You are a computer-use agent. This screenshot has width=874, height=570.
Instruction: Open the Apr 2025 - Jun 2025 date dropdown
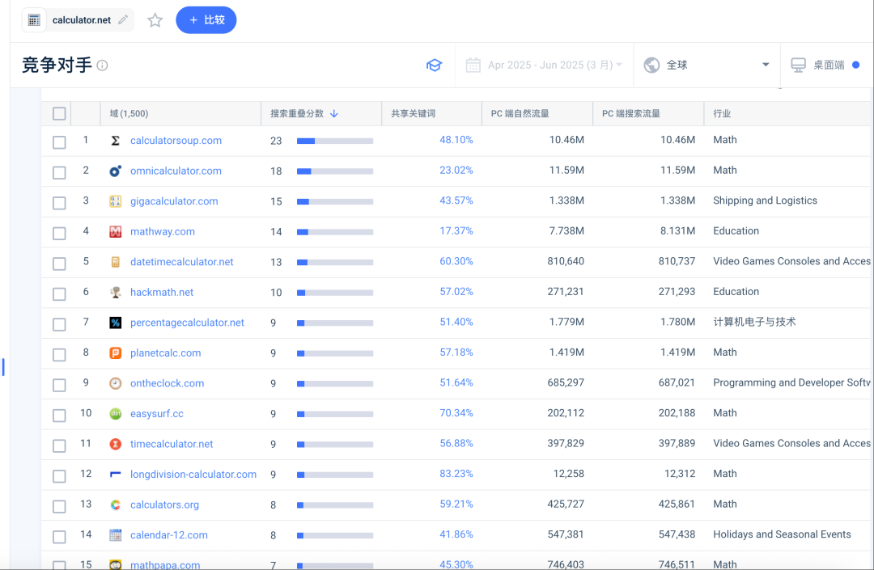click(544, 65)
